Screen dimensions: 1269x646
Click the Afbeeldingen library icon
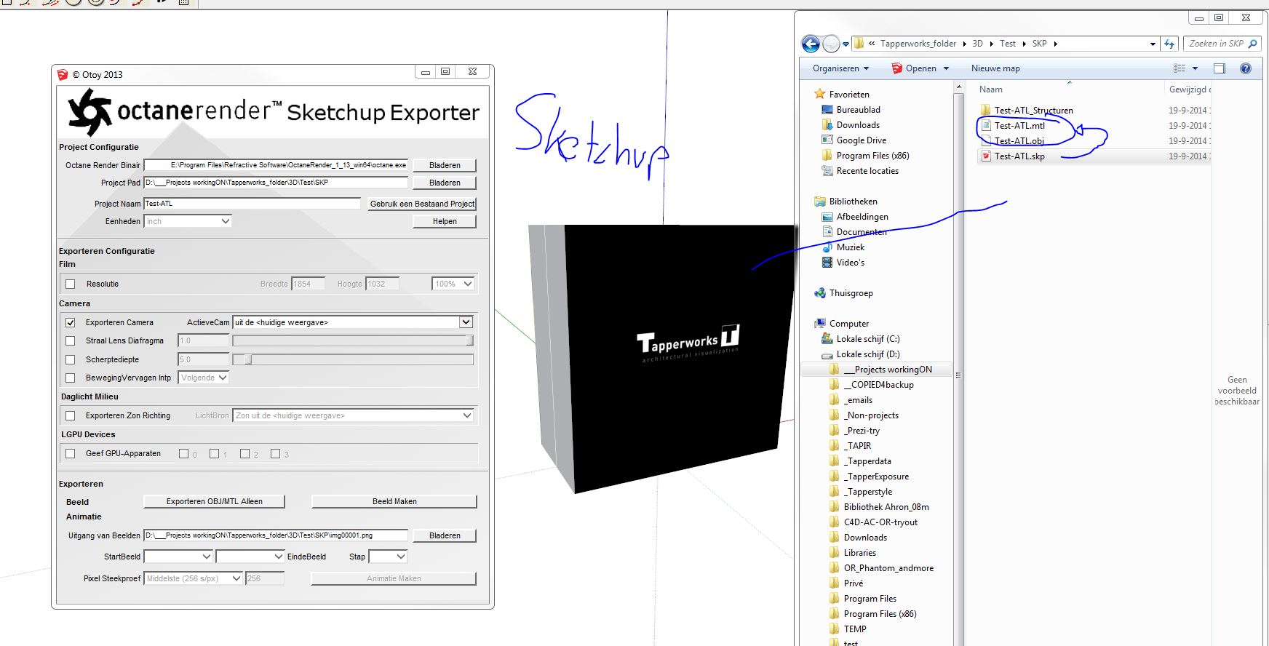click(827, 217)
